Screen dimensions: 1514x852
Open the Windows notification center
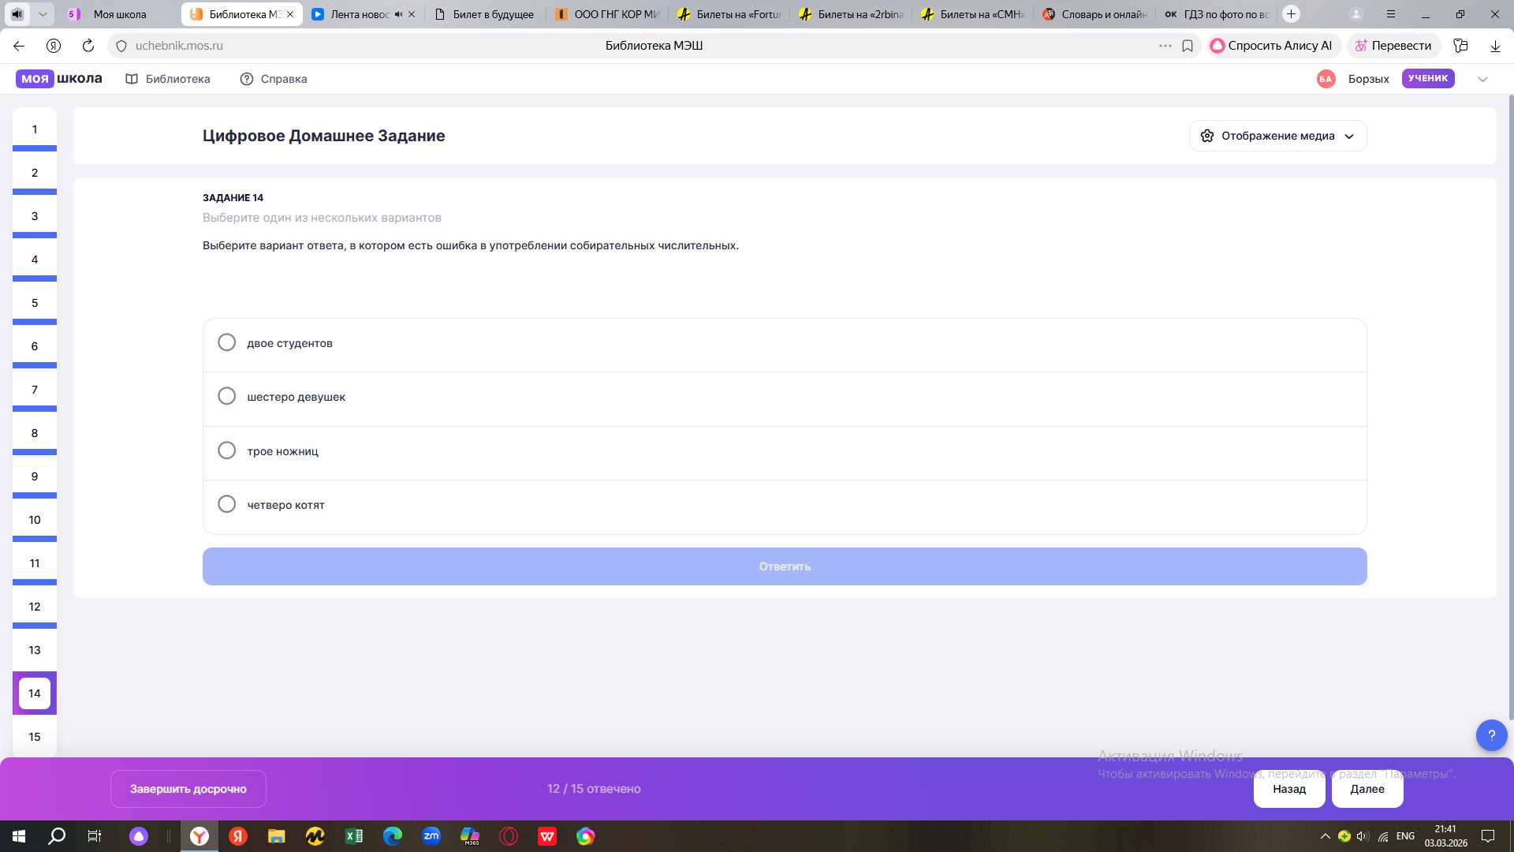tap(1489, 836)
